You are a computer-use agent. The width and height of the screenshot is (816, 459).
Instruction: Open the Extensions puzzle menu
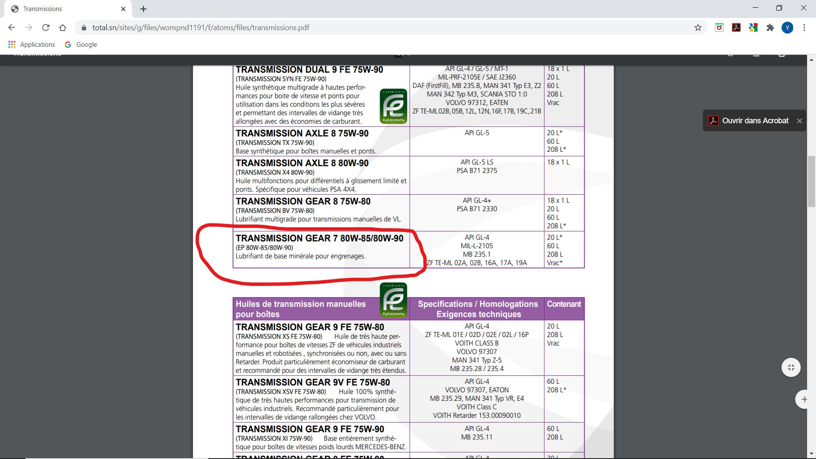pos(770,28)
